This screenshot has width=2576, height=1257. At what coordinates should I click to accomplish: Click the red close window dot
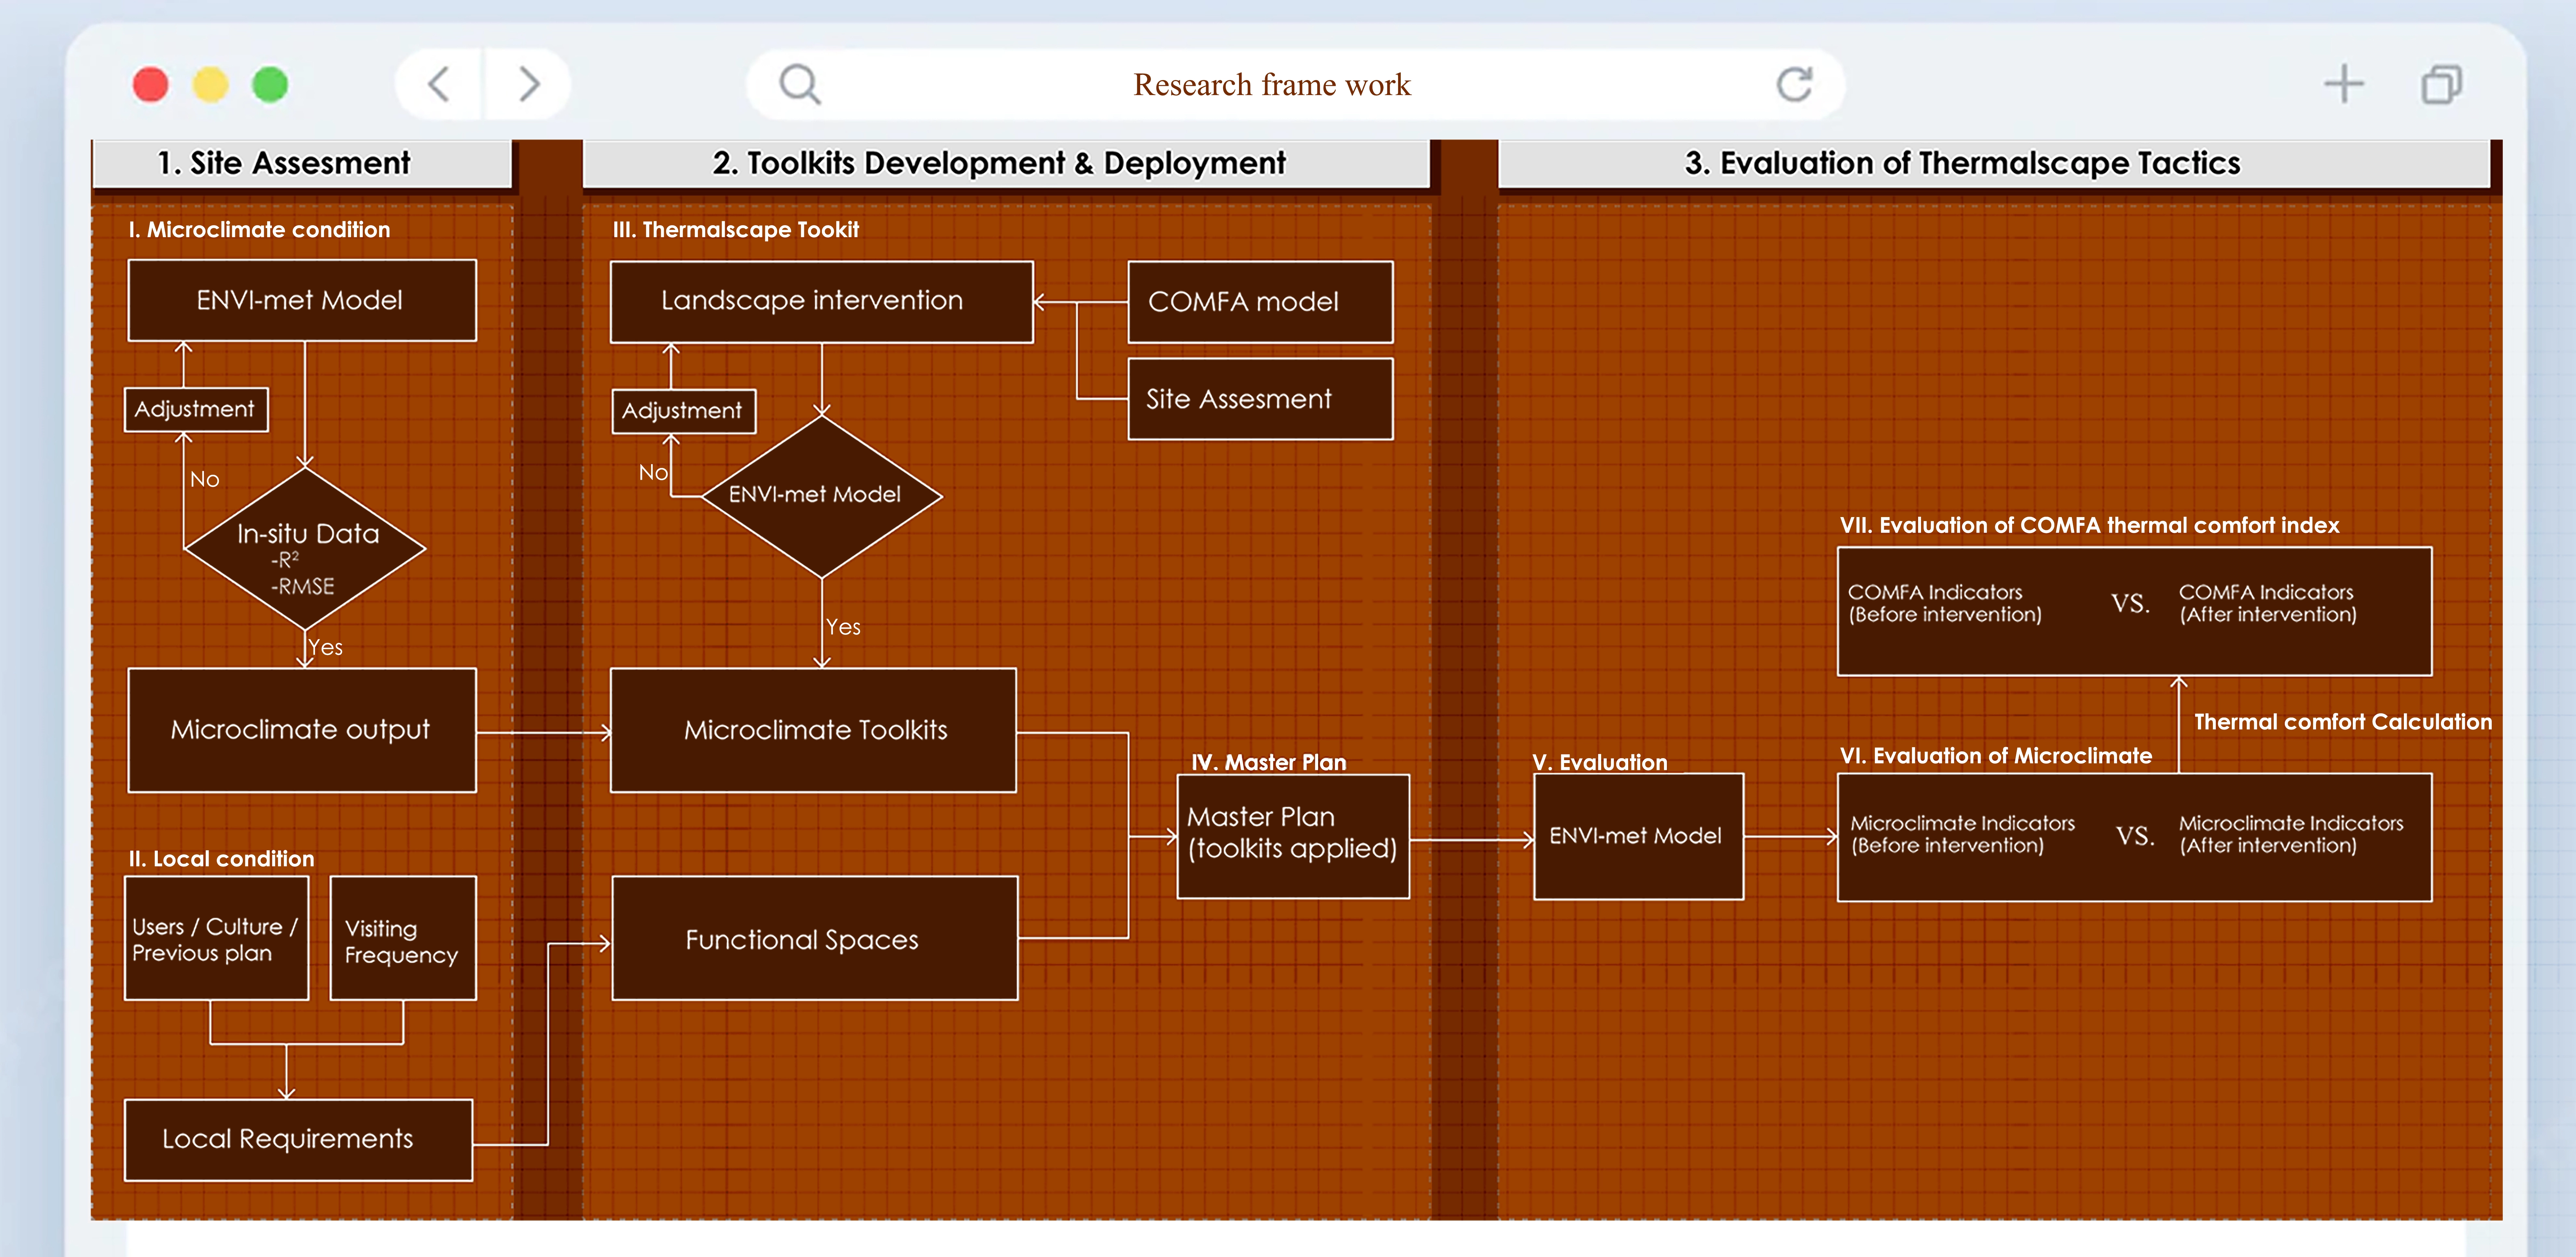click(150, 84)
